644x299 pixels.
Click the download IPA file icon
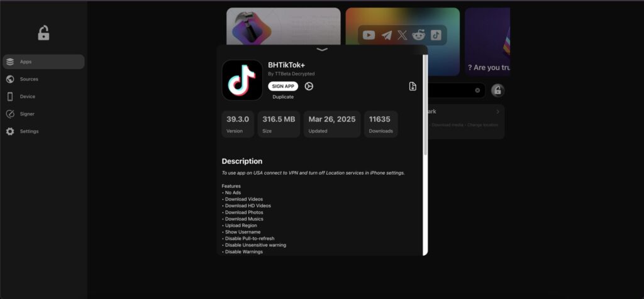point(413,86)
